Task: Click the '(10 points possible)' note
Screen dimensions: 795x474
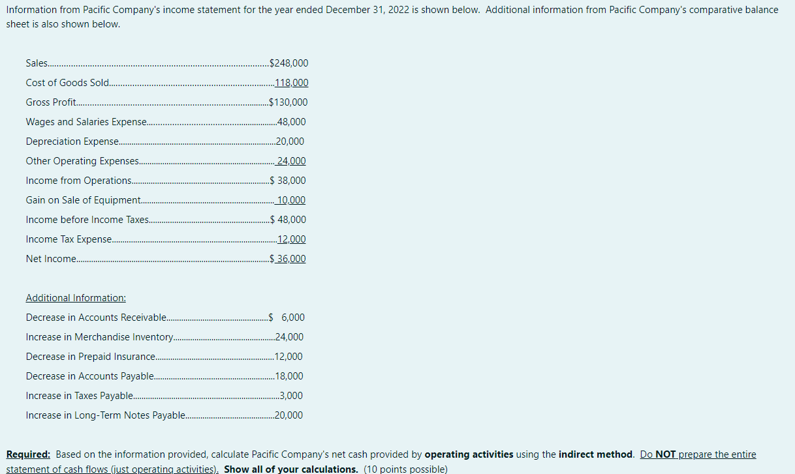Action: point(405,469)
